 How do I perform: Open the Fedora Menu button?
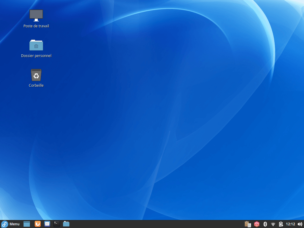click(x=10, y=224)
